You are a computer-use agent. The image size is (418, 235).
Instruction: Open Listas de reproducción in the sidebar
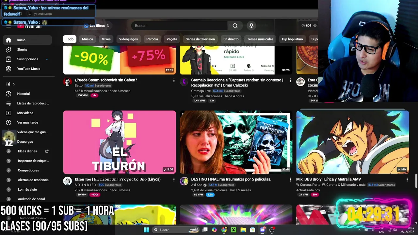tap(27, 103)
